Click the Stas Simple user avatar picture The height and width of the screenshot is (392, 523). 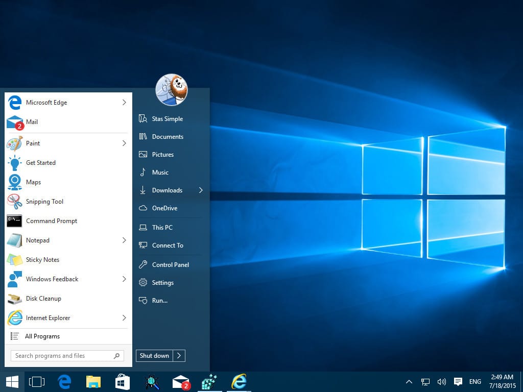(171, 89)
